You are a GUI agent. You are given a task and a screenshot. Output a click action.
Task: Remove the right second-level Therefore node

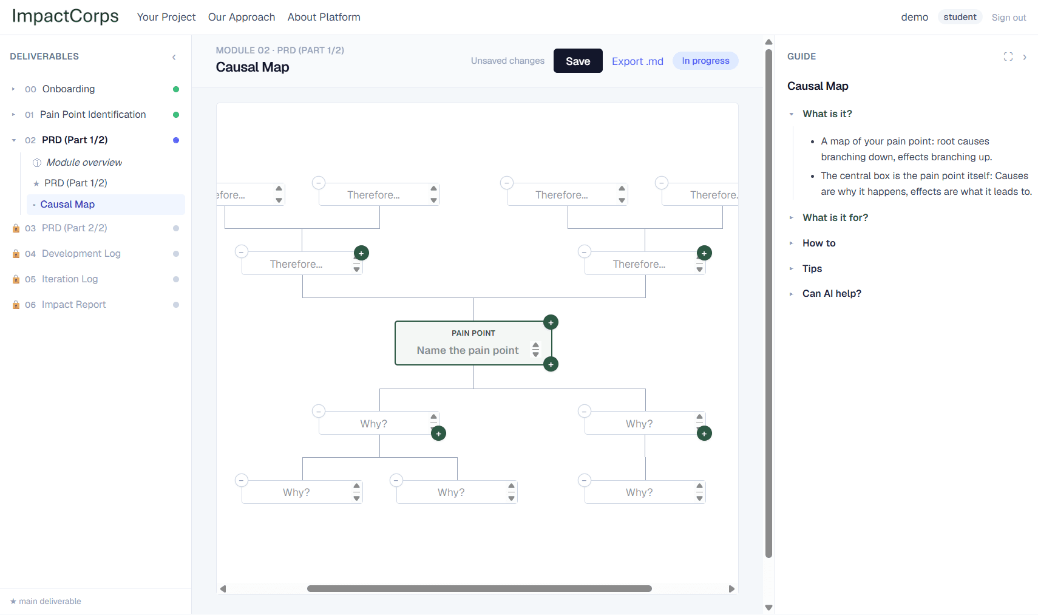tap(585, 251)
